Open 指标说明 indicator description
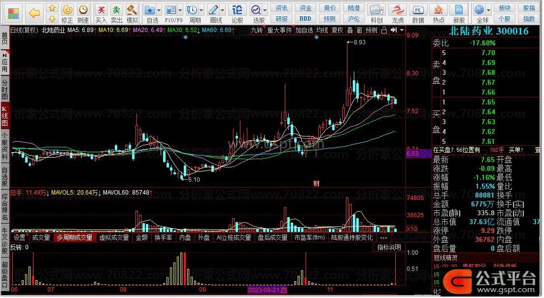544x298 pixels. (389, 247)
